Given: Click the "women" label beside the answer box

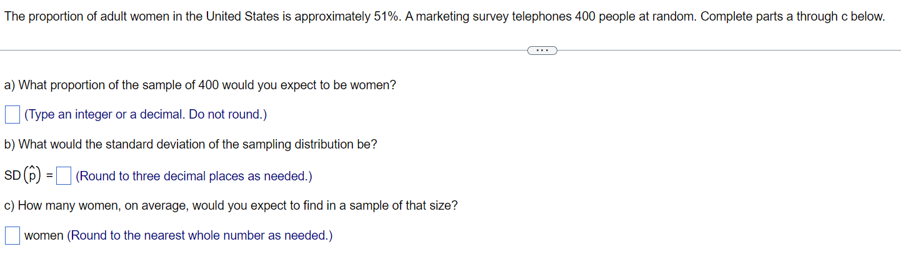Looking at the screenshot, I should tap(44, 236).
